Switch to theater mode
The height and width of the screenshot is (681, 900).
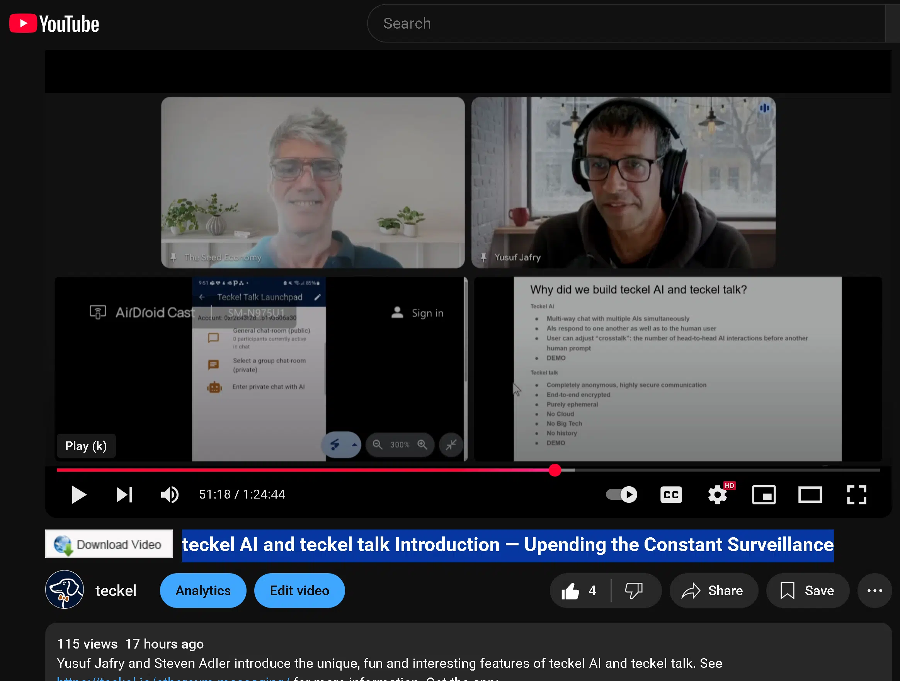[810, 495]
